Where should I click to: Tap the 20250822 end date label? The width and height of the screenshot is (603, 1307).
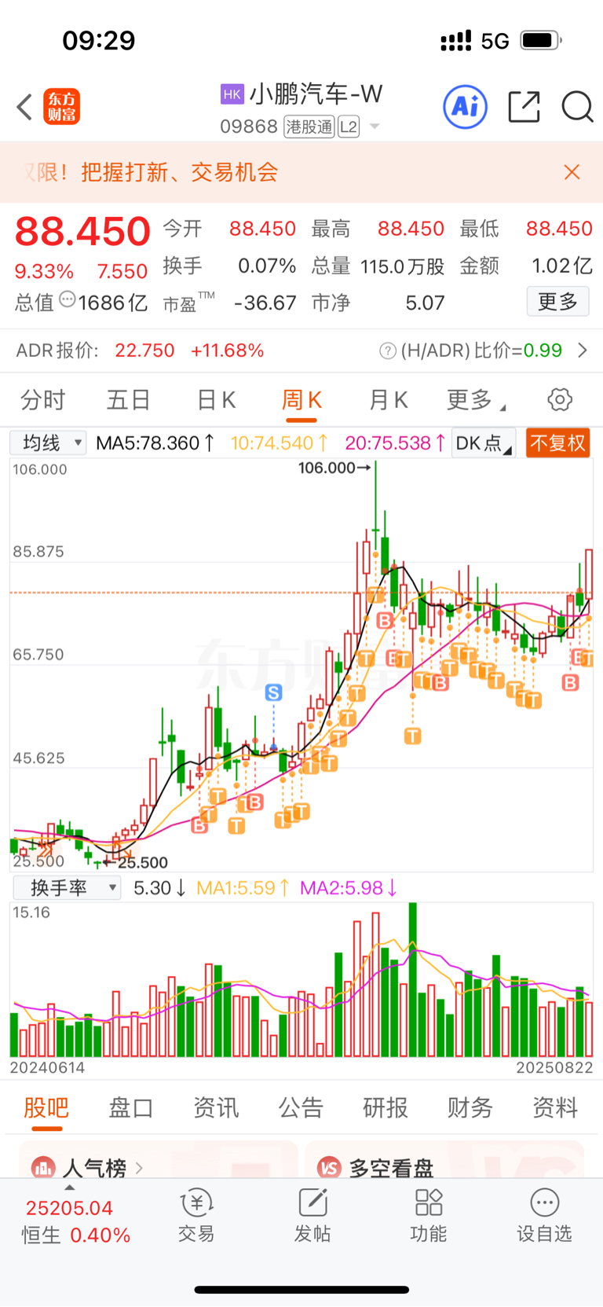coord(554,1067)
